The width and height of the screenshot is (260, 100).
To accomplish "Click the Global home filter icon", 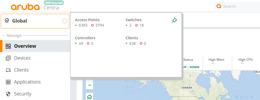I will [x=7, y=21].
